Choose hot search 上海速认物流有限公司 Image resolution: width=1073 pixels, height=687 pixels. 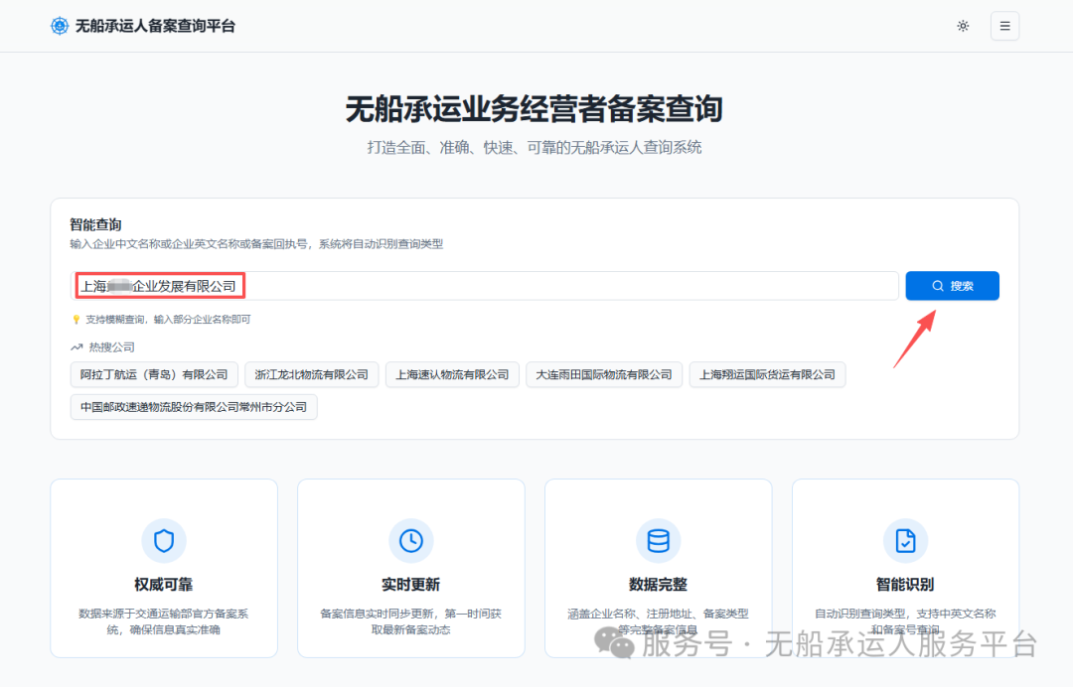click(x=452, y=374)
